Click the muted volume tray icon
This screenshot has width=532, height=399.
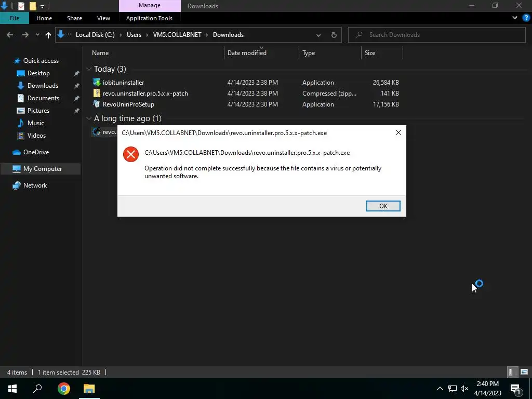(x=464, y=389)
